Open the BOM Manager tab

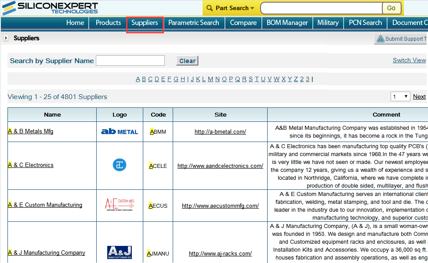coord(287,23)
